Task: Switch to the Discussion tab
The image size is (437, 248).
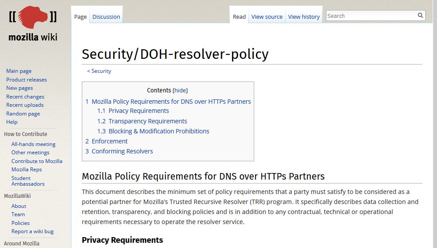Action: point(106,17)
